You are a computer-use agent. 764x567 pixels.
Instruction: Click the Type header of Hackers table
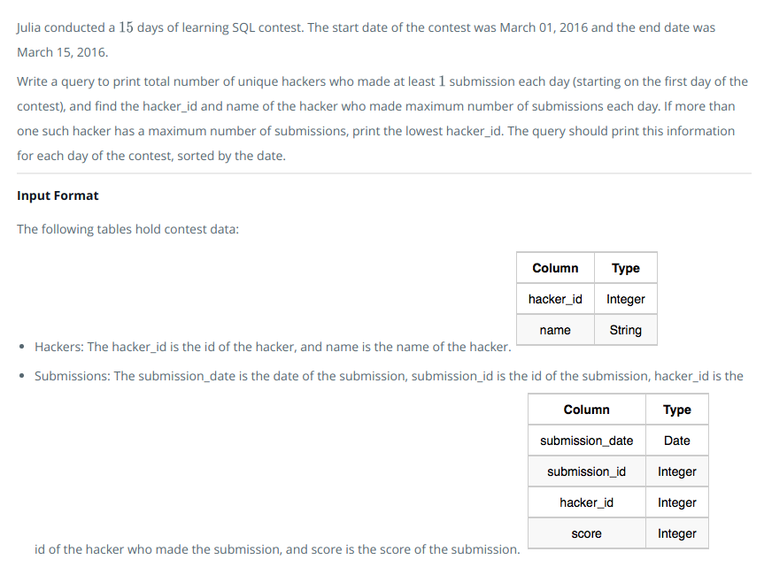pos(626,268)
